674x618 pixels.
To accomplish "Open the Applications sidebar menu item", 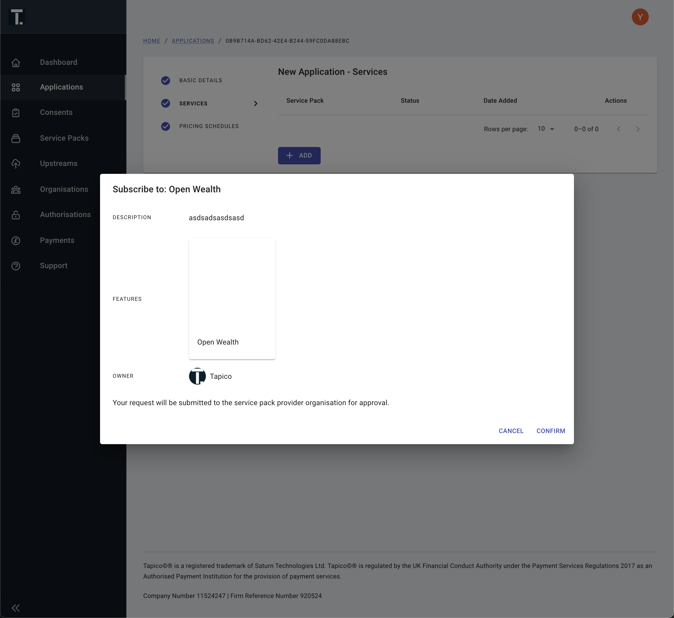I will 62,87.
